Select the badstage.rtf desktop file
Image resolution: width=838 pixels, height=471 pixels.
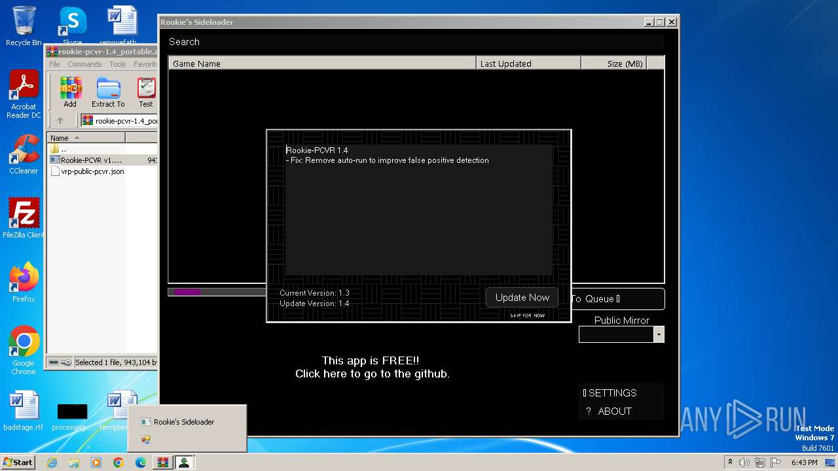[x=24, y=411]
